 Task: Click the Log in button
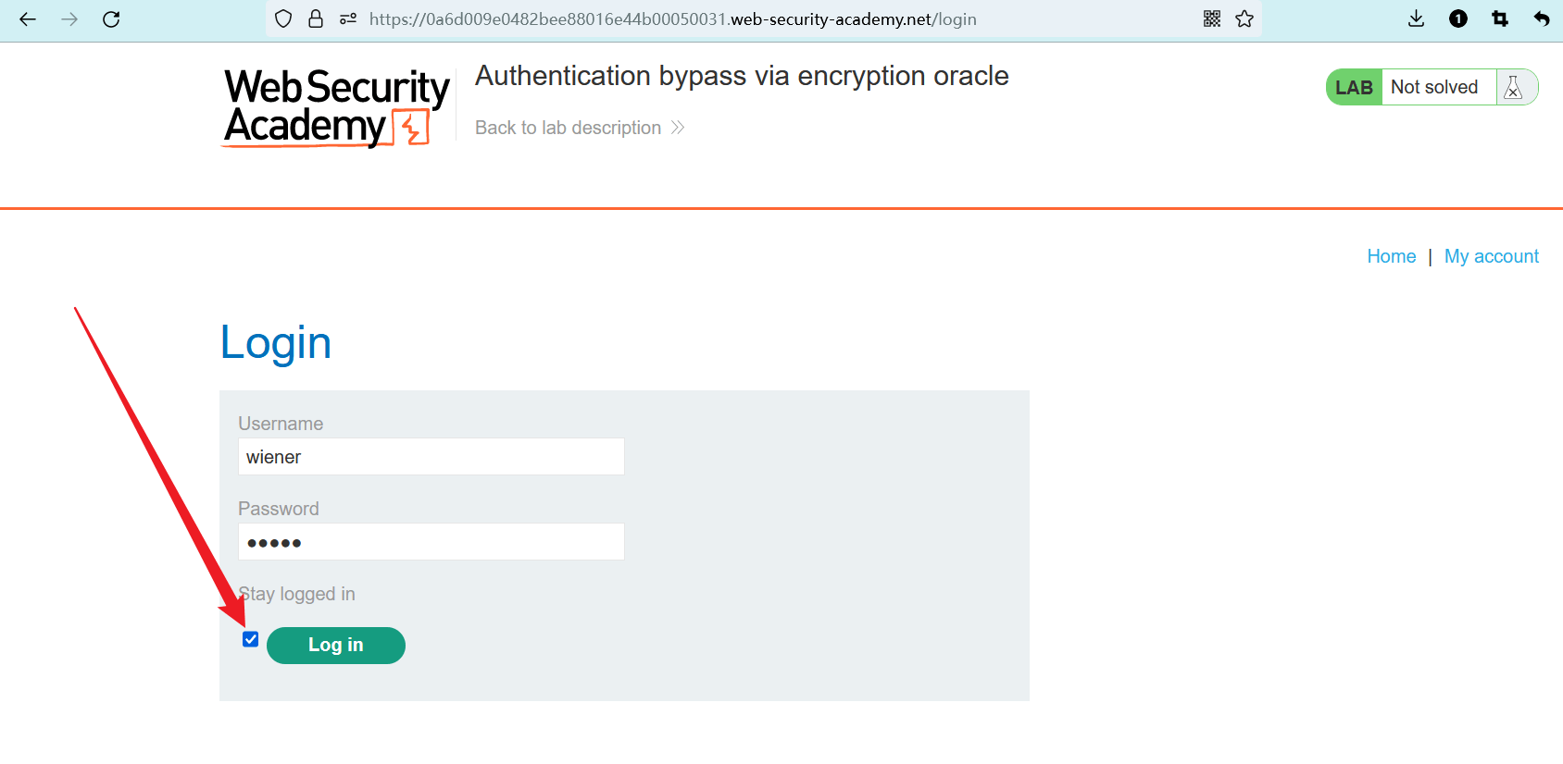336,646
